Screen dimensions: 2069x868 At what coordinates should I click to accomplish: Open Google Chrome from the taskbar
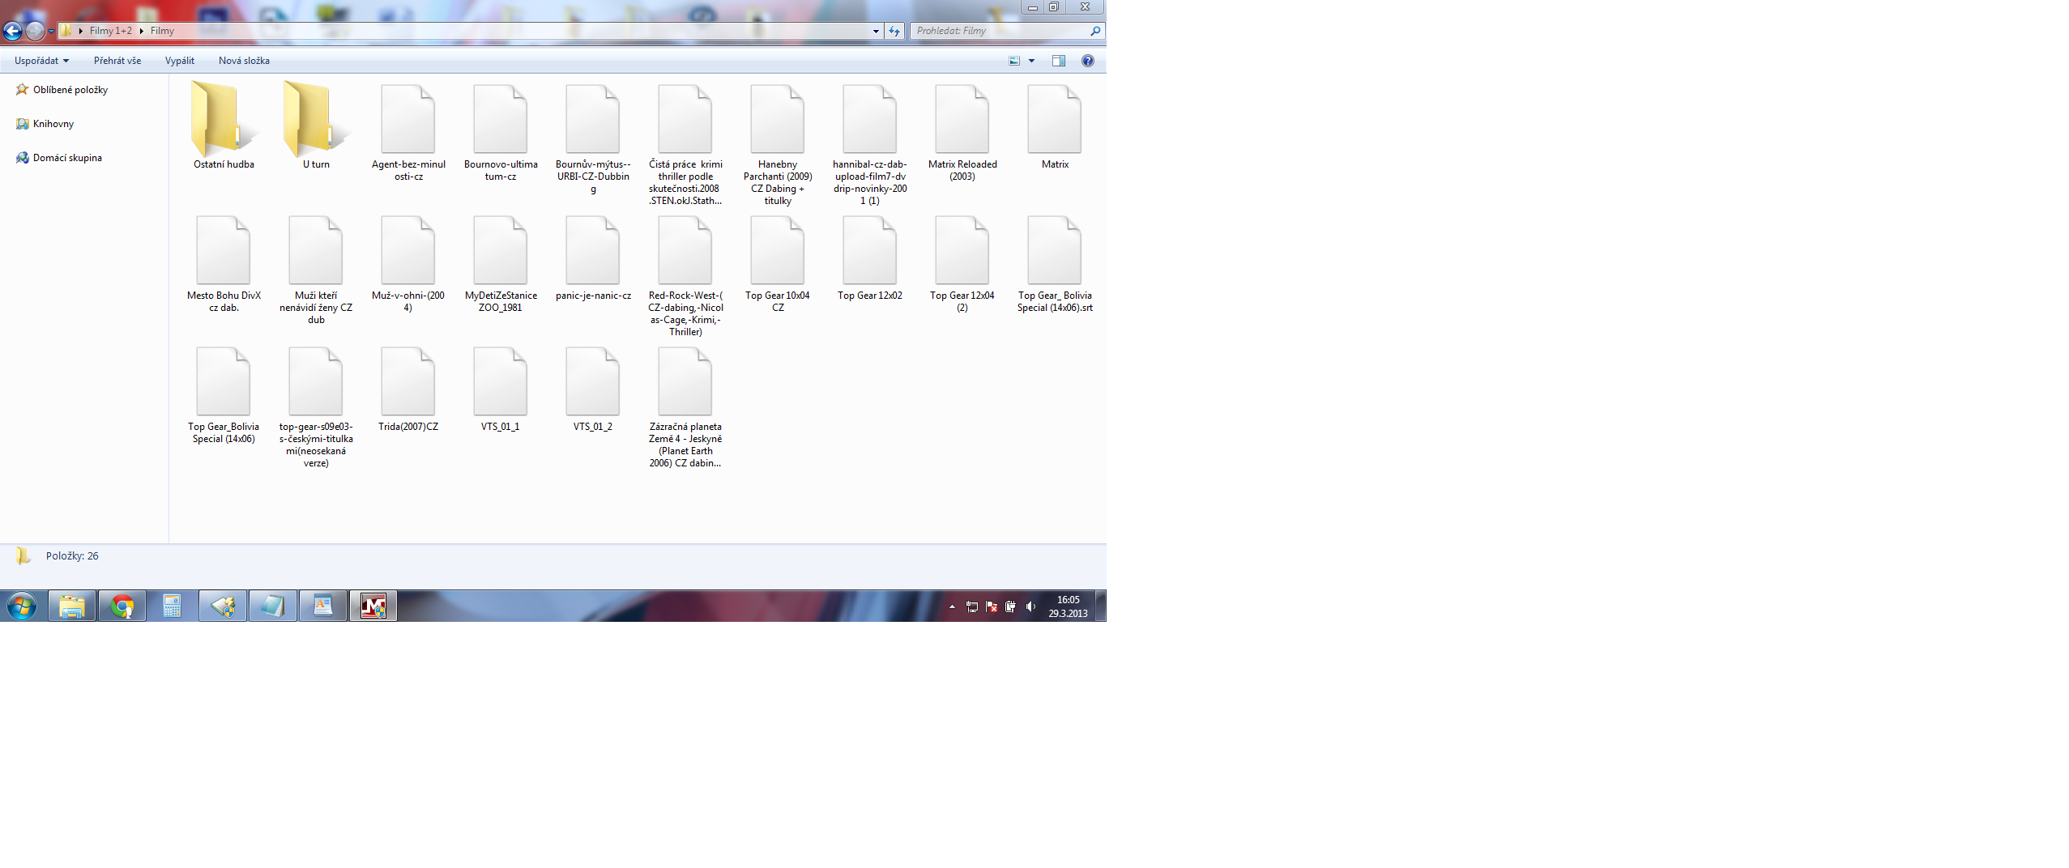[122, 606]
